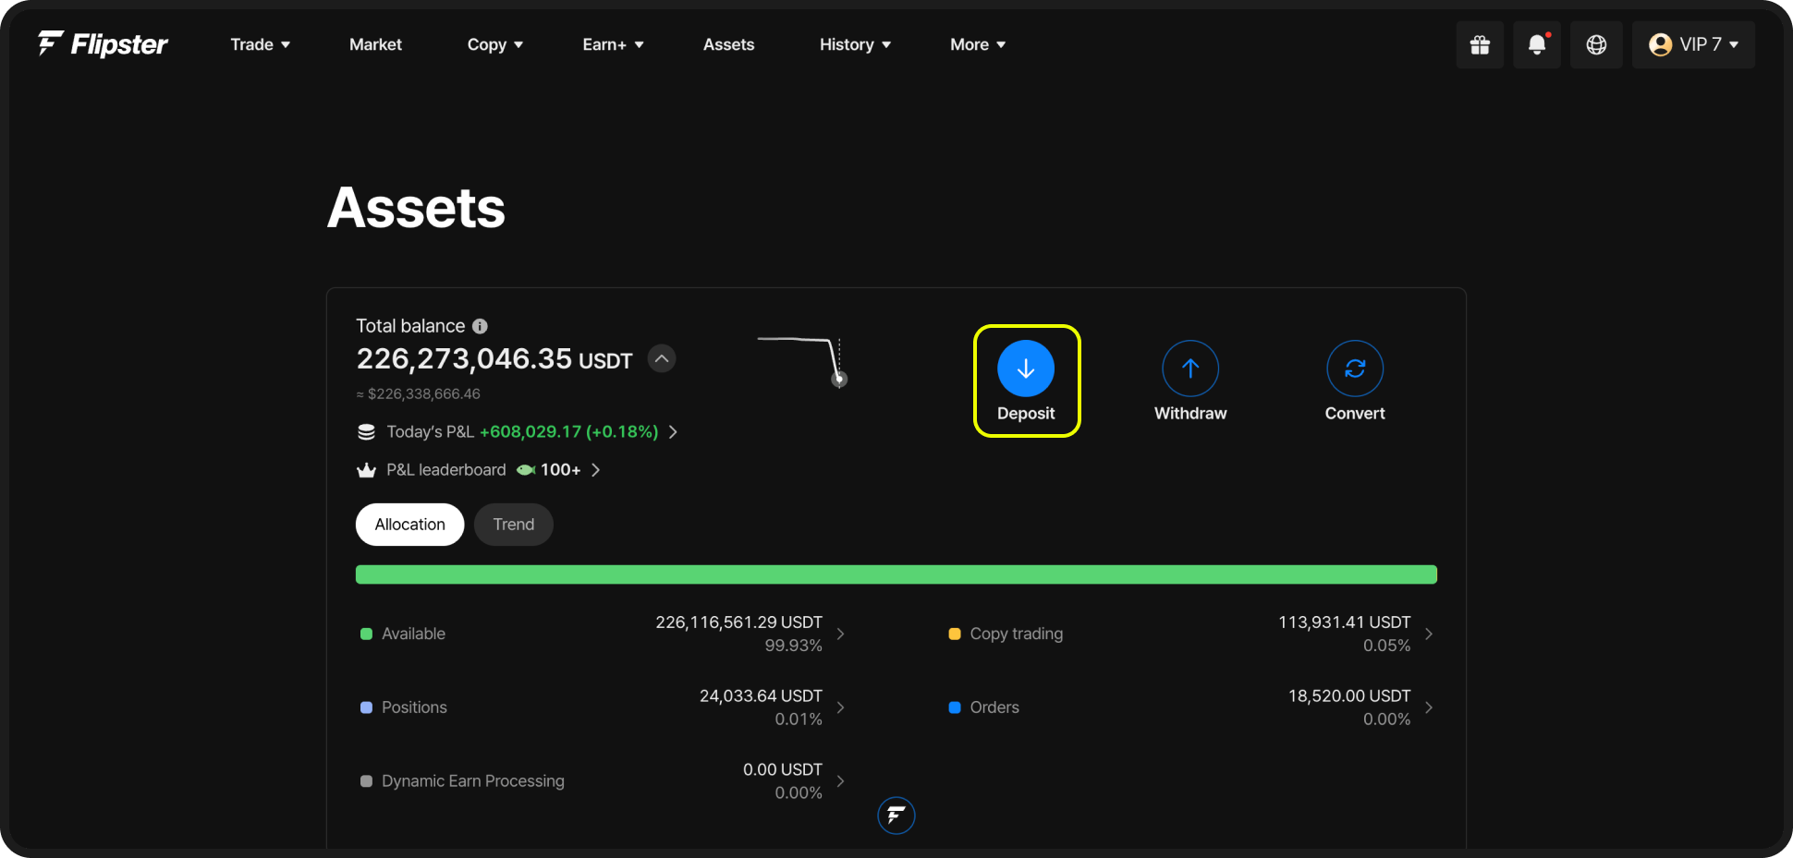Click the ≈ $226,338,666.46 estimate
The image size is (1793, 858).
coord(419,394)
